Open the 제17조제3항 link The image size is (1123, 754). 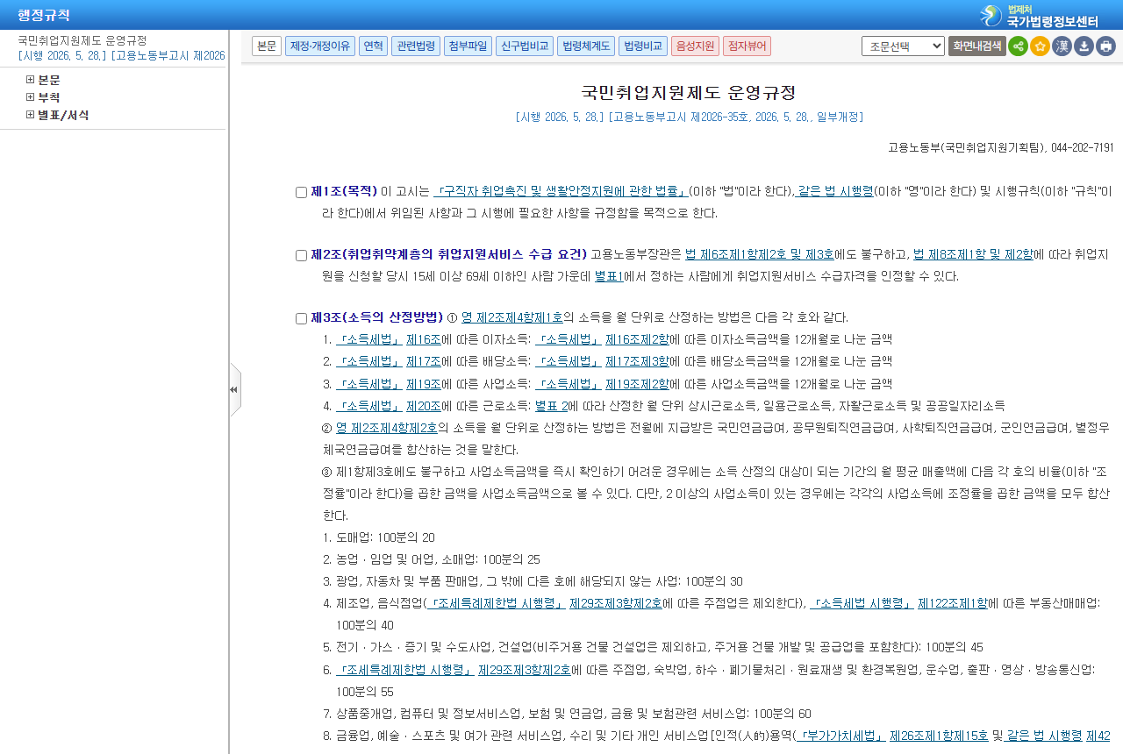[637, 361]
